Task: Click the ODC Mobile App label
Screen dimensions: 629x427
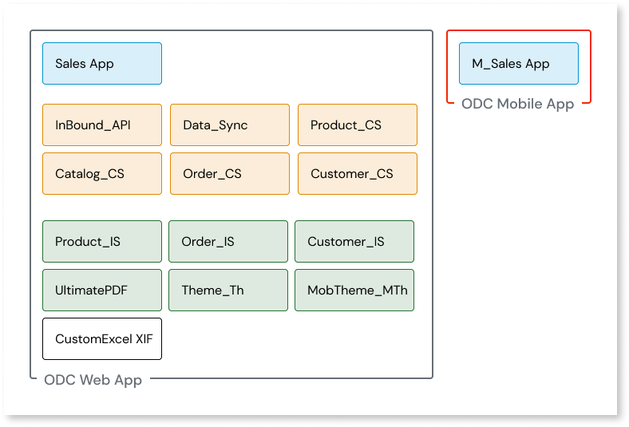Action: pos(517,104)
